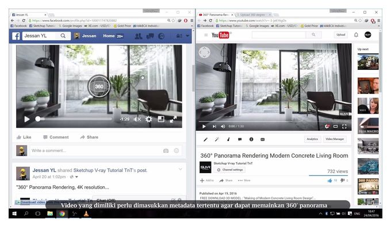Viewport: 391px width, 227px height.
Task: Enter YouTube fullscreen mode
Action: (344, 126)
